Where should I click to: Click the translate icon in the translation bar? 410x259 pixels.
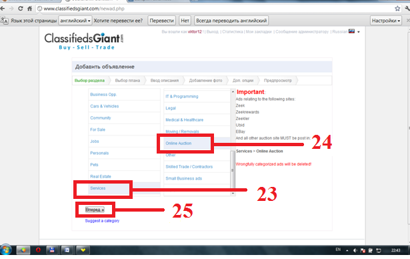pos(5,21)
